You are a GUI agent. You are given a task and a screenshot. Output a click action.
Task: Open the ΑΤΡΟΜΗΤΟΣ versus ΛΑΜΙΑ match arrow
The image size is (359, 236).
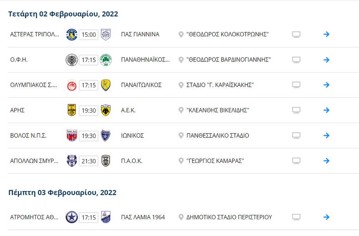326,217
